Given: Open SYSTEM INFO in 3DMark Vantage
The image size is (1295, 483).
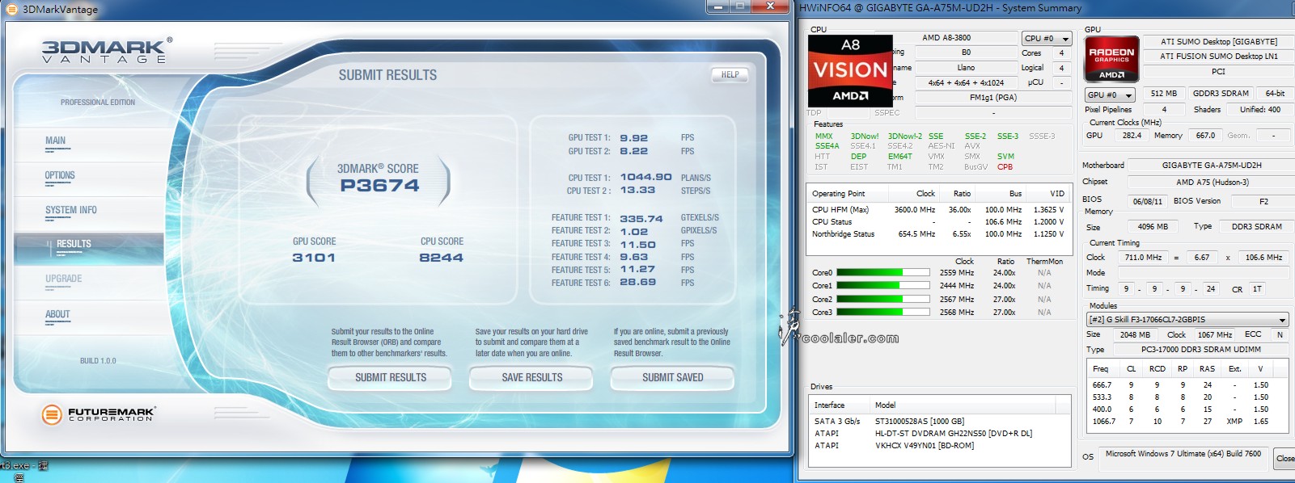Looking at the screenshot, I should click(x=71, y=210).
